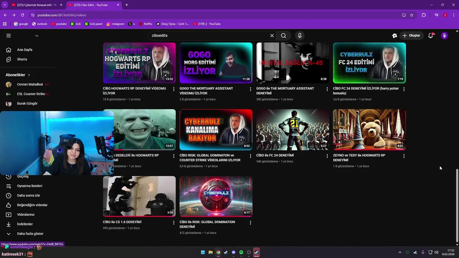Open Chrome extensions puzzle icon
Image resolution: width=459 pixels, height=258 pixels.
[423, 15]
